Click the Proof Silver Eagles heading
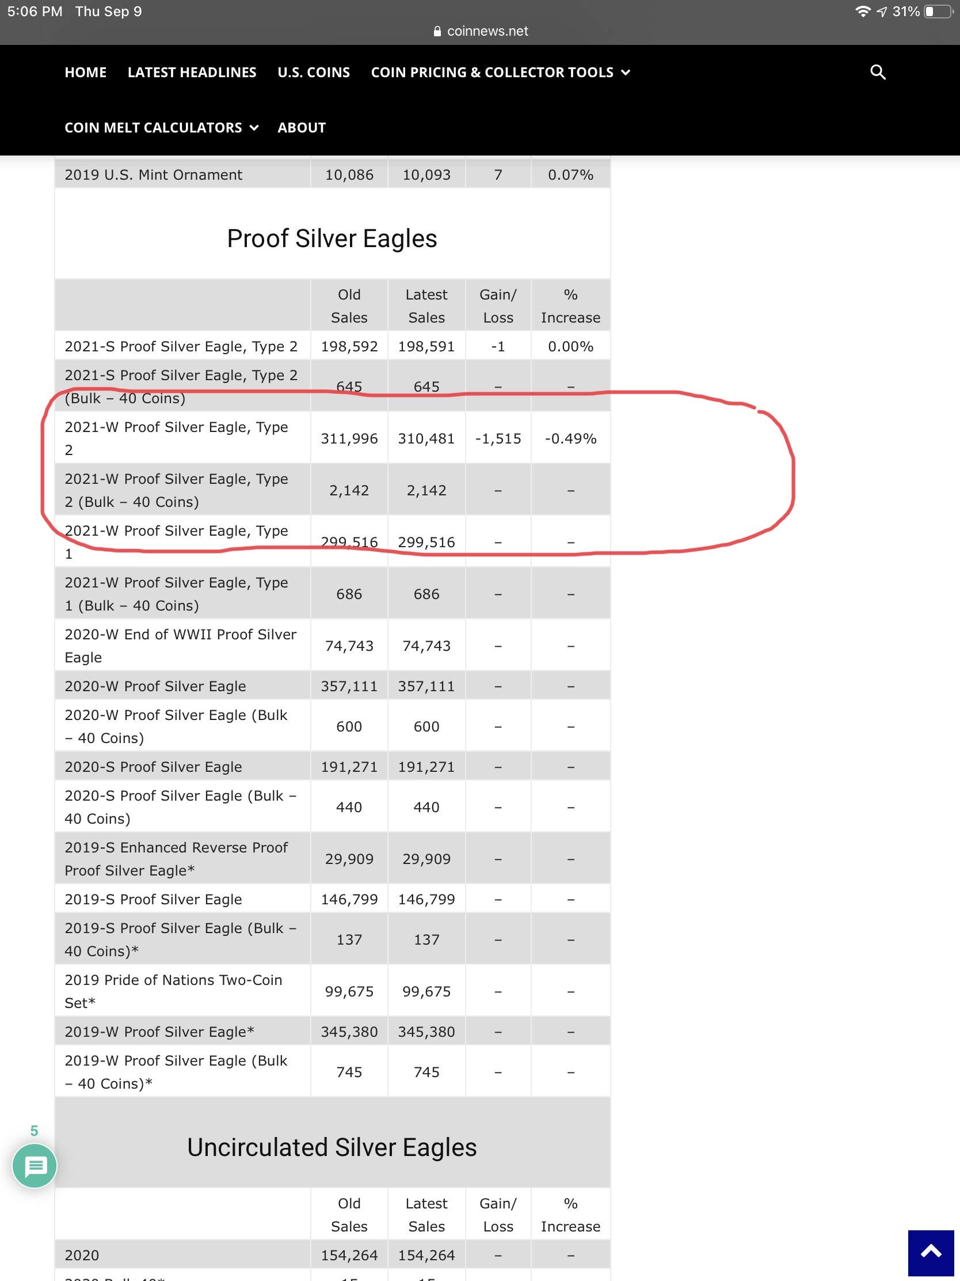The image size is (960, 1281). [332, 238]
